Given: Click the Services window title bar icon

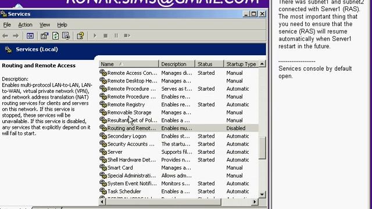Looking at the screenshot, I should pyautogui.click(x=3, y=14).
